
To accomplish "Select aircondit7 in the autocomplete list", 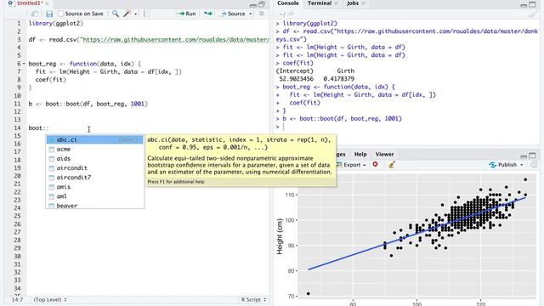I will tap(95, 178).
